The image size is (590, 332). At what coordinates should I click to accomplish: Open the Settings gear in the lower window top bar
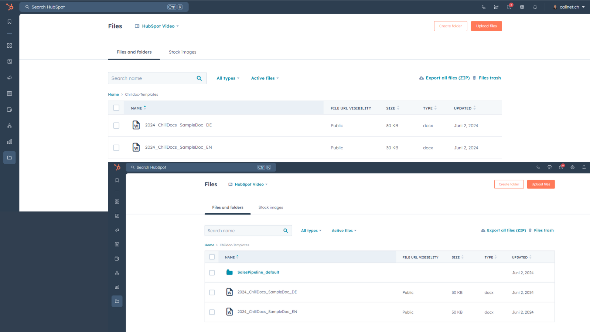point(573,167)
